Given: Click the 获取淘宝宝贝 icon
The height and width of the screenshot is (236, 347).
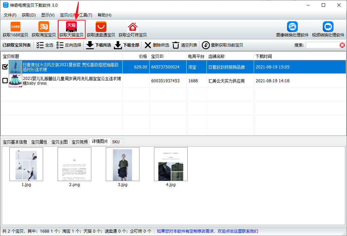Looking at the screenshot, I should pos(43,29).
